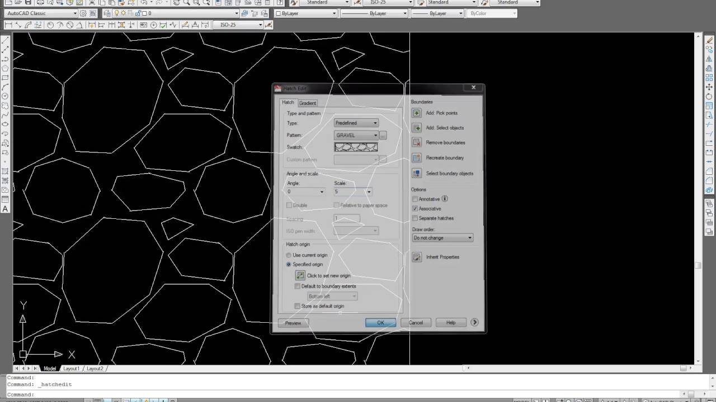Viewport: 716px width, 402px height.
Task: Click Inherit Properties icon
Action: pos(417,257)
